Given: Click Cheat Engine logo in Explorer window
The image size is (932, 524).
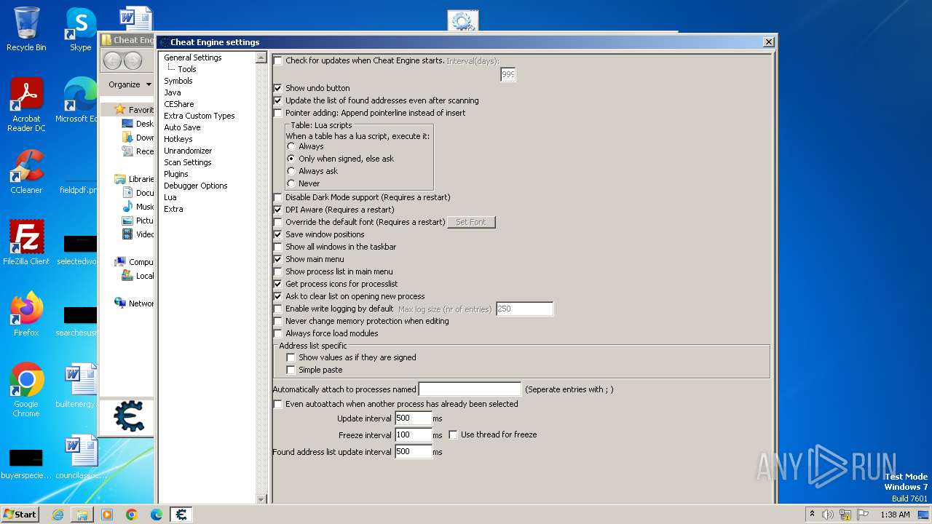Looking at the screenshot, I should coord(130,417).
